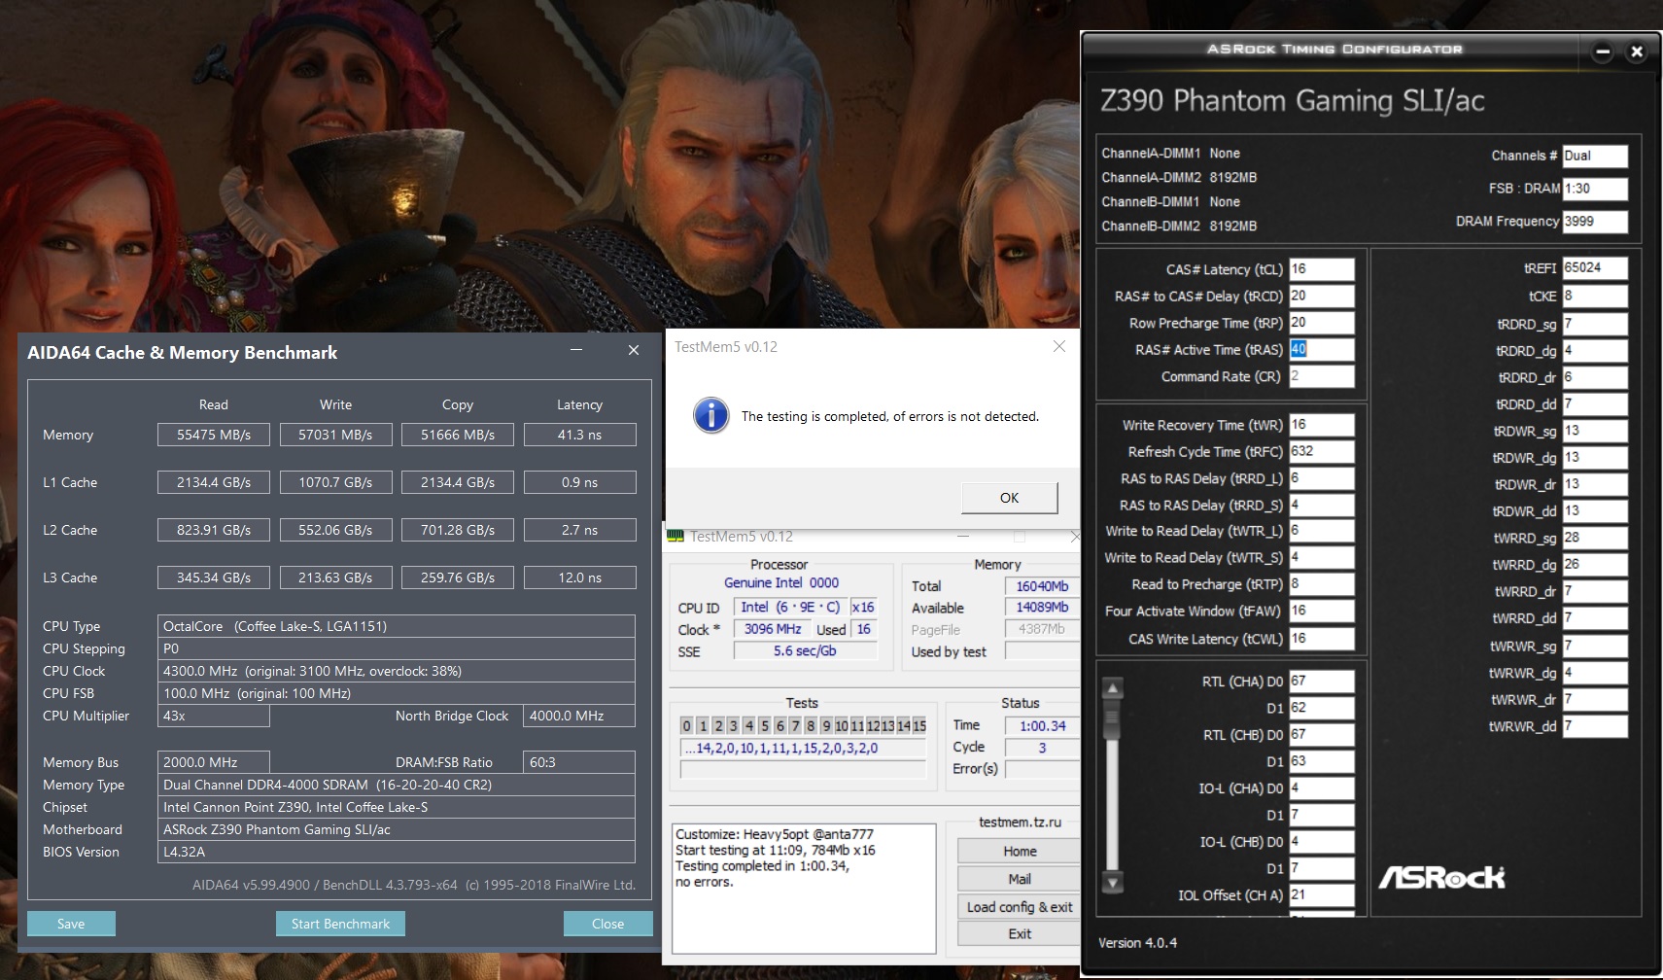This screenshot has width=1663, height=980.
Task: Click the Row Precharge Time (tRP) field
Action: point(1321,323)
